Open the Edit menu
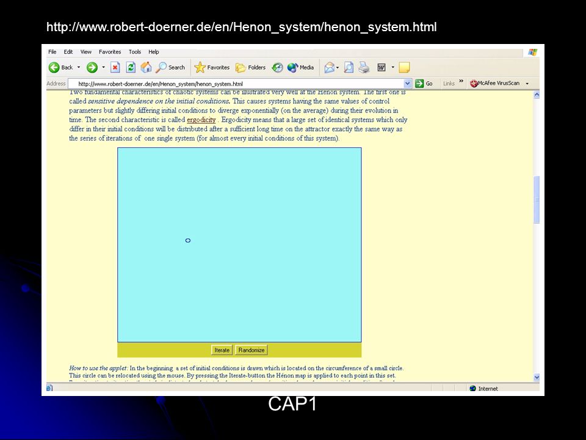Viewport: 586px width, 440px height. tap(68, 52)
